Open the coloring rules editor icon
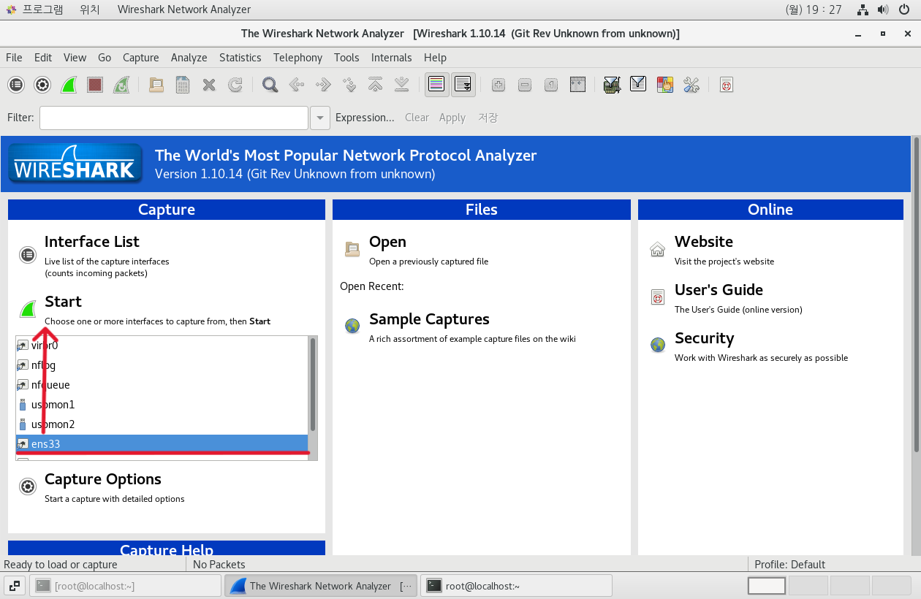The image size is (921, 599). 665,85
